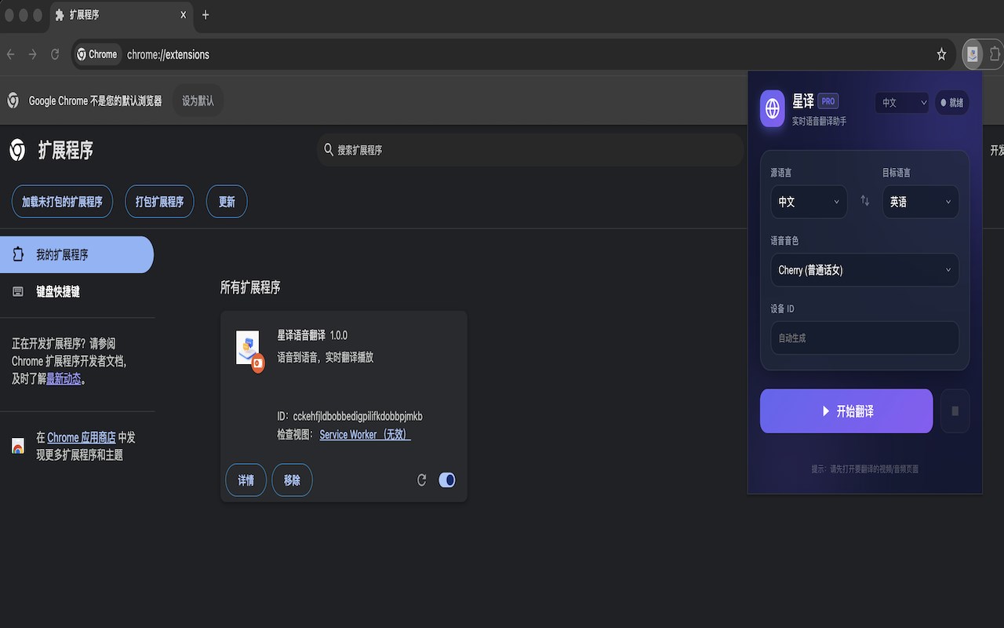The width and height of the screenshot is (1004, 628).
Task: Expand the 目标语言 dropdown
Action: tap(921, 202)
